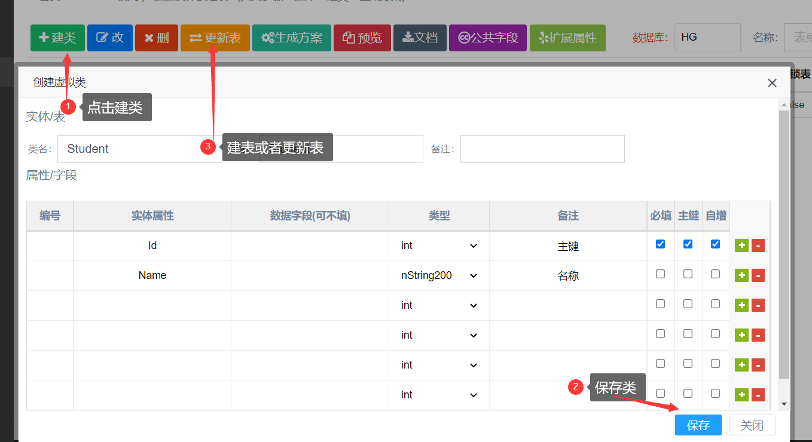The width and height of the screenshot is (812, 442).
Task: Expand the nString200 type dropdown
Action: point(439,275)
